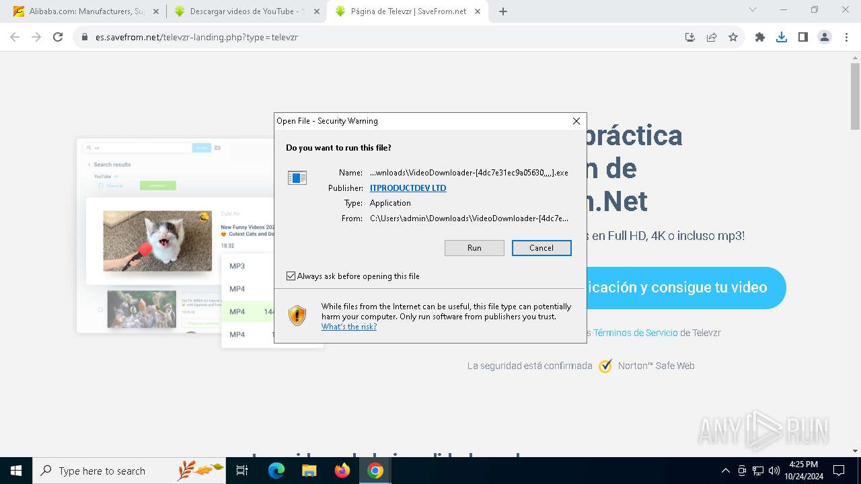Click Norton Safe Web badge icon
The height and width of the screenshot is (484, 861).
tap(605, 366)
